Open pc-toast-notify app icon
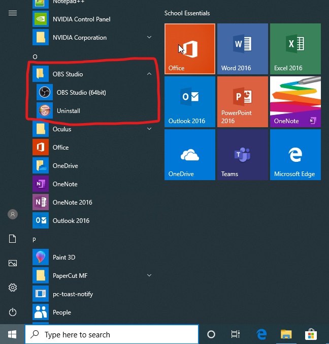This screenshot has width=329, height=344. [41, 294]
